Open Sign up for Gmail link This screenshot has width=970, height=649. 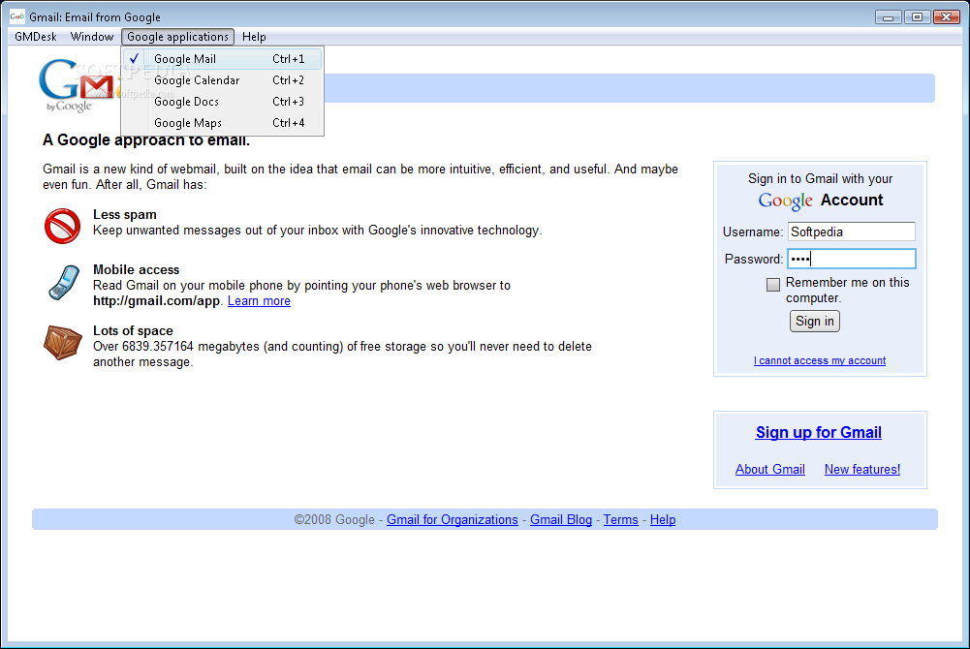[819, 433]
